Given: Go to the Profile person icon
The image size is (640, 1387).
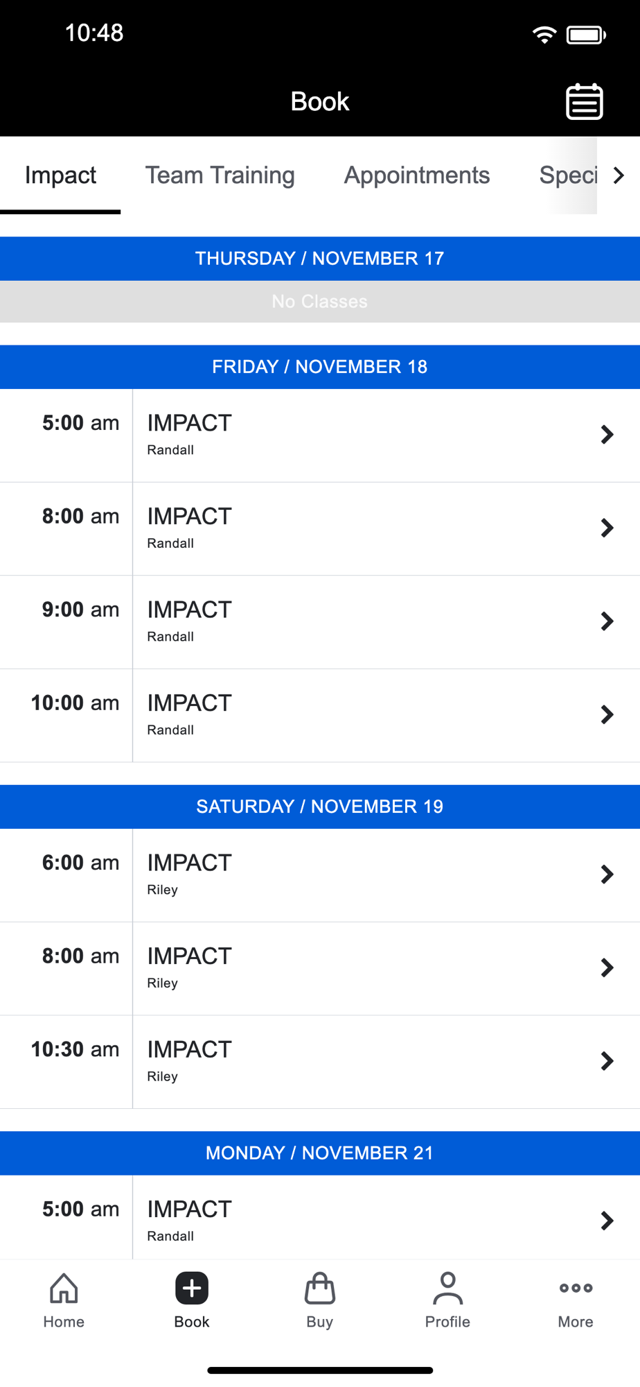Looking at the screenshot, I should pyautogui.click(x=447, y=1289).
